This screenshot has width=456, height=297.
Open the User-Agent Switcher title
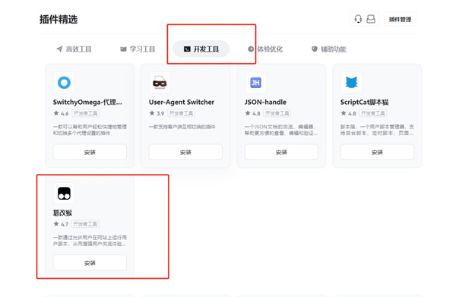point(182,103)
